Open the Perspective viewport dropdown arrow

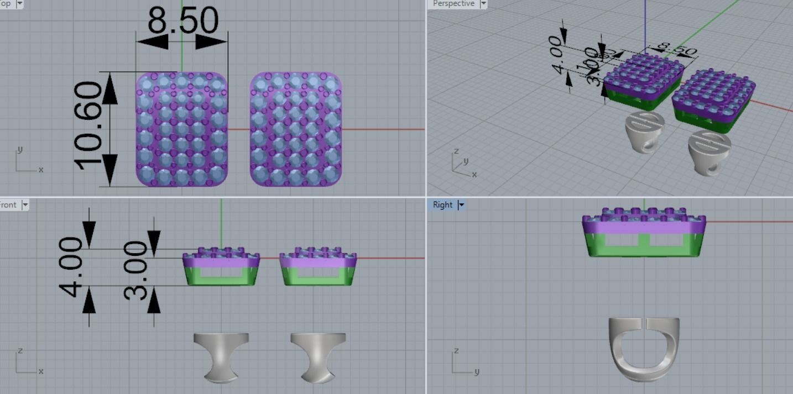pos(484,4)
